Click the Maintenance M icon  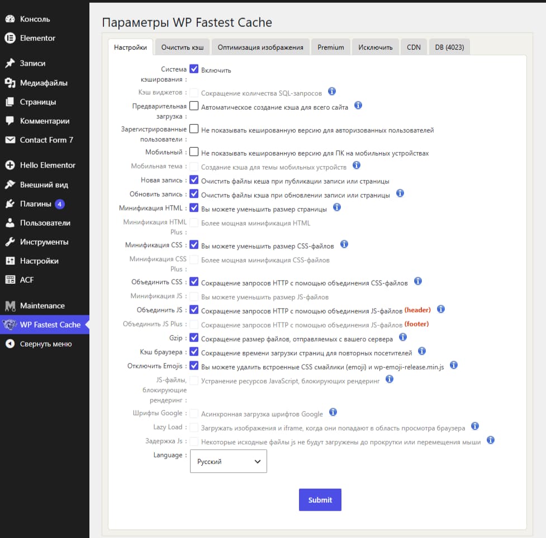[x=10, y=306]
